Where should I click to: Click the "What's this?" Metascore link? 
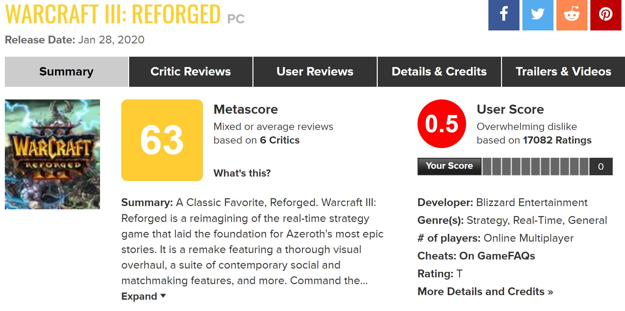[x=242, y=173]
